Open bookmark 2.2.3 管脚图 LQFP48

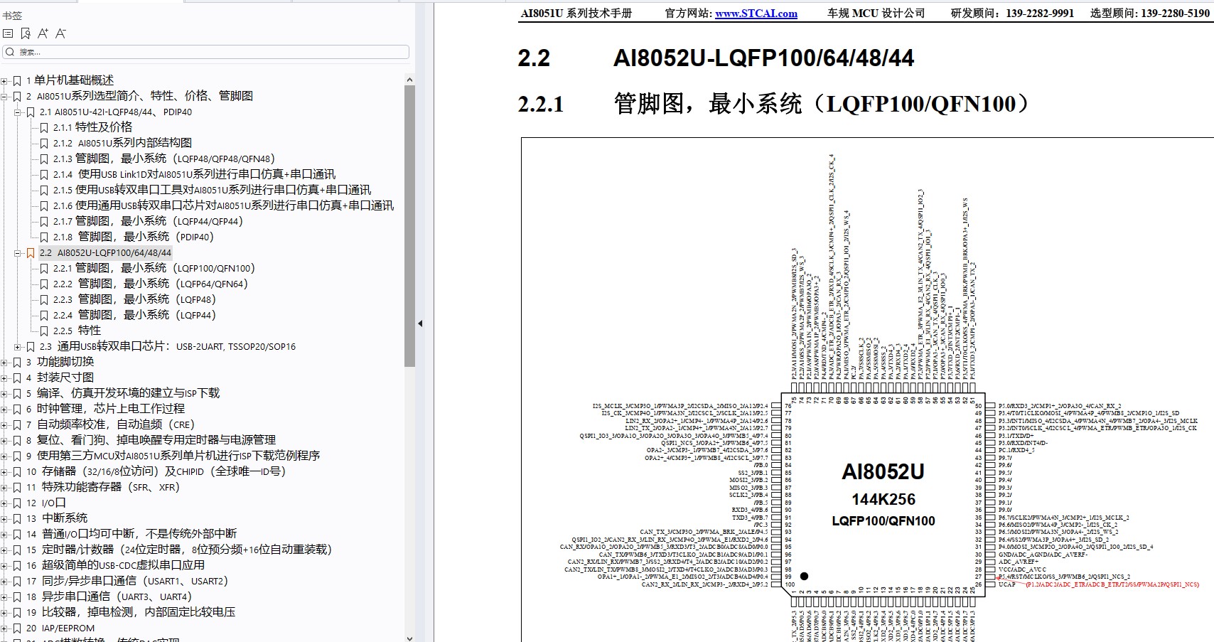134,299
